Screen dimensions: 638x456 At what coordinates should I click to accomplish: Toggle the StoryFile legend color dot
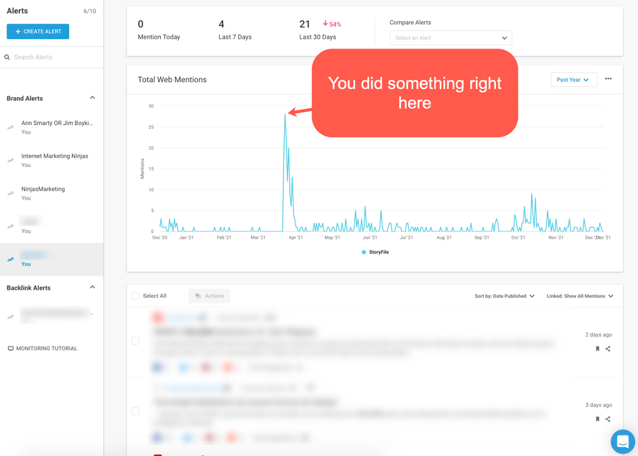point(364,253)
